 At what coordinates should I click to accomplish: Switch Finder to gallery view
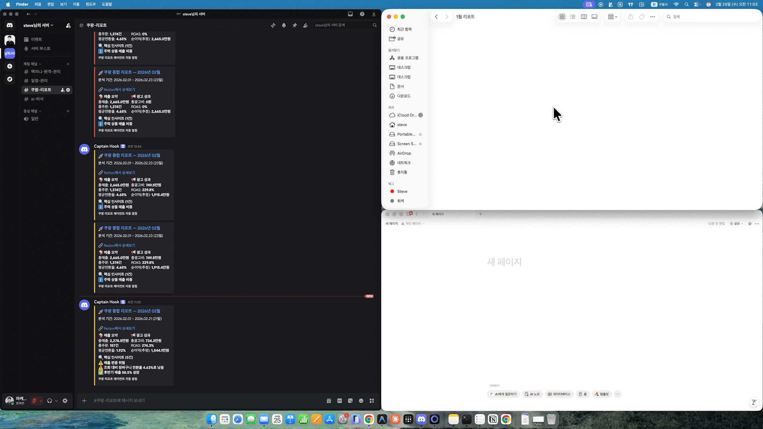(595, 17)
